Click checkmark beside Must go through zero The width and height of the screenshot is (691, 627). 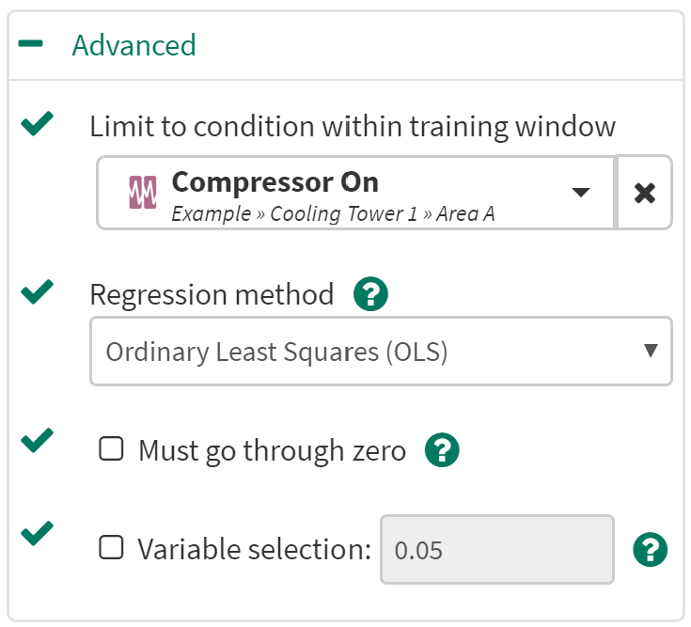(37, 439)
